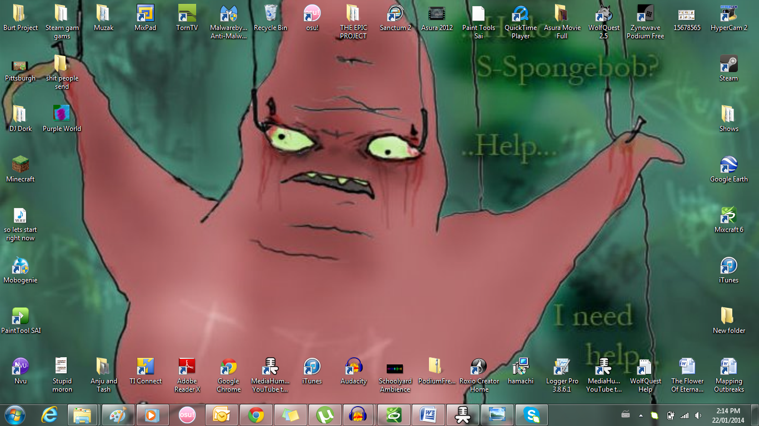Open uTorrent from the taskbar
The image size is (759, 426).
tap(324, 415)
